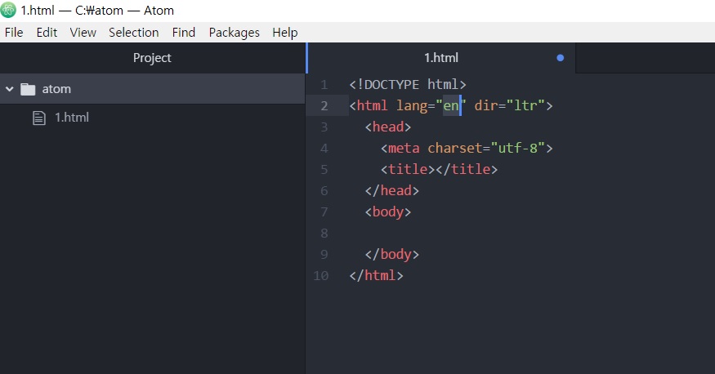Click line number 10 in gutter
This screenshot has height=374, width=715.
(x=320, y=276)
